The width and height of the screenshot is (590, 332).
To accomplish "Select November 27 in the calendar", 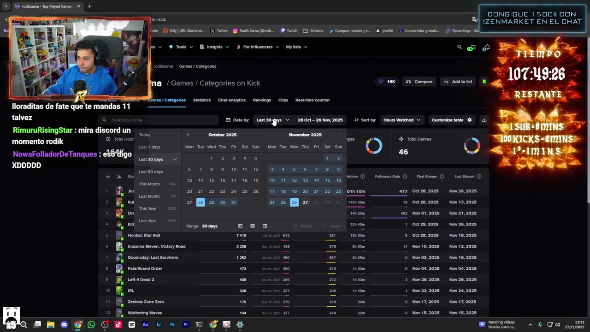I will tap(305, 202).
